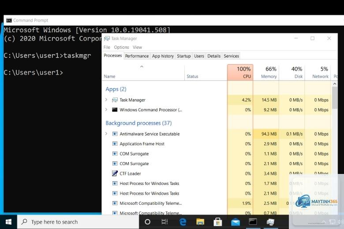Switch to Command Prompt taskbar icon

coord(253,222)
